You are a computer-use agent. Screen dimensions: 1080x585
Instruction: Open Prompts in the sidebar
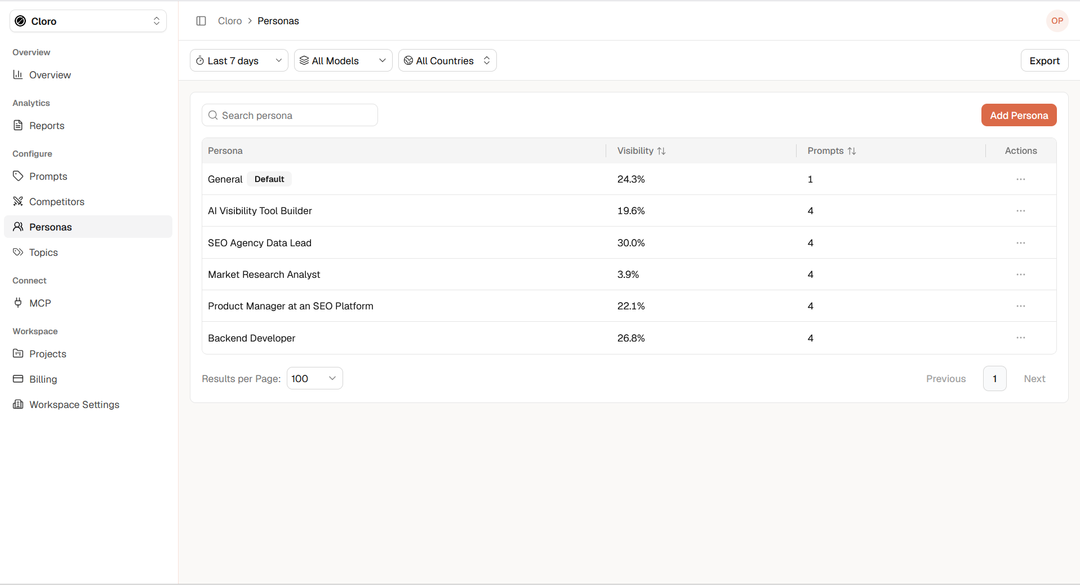pyautogui.click(x=88, y=176)
